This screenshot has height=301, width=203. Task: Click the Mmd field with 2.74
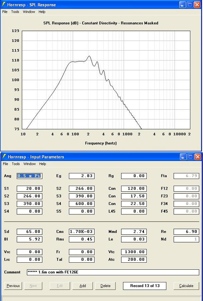click(134, 232)
